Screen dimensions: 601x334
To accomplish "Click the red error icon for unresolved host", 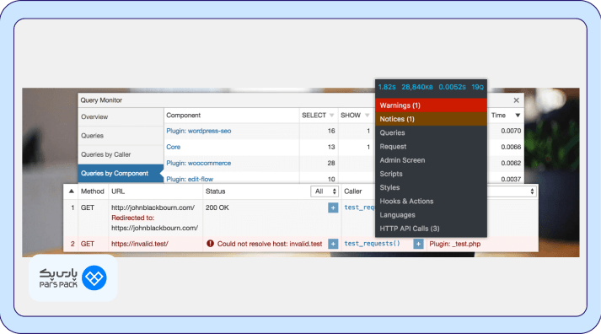I will pyautogui.click(x=210, y=244).
